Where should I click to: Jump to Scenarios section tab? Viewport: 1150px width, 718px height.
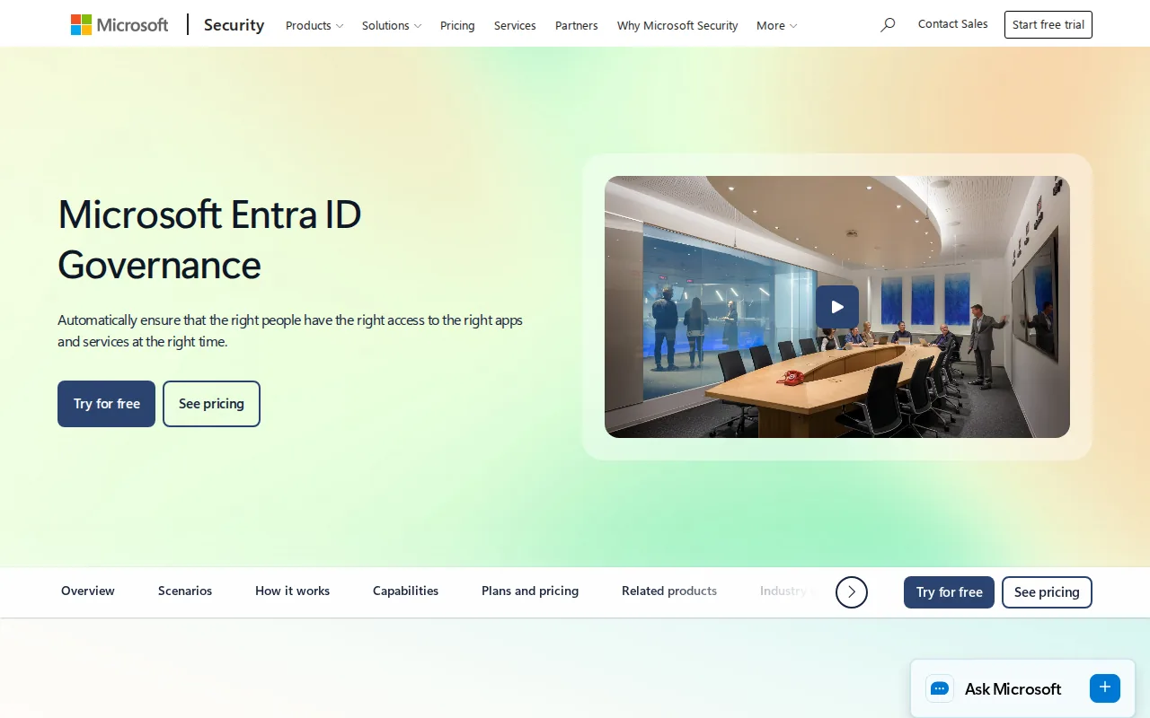point(185,591)
